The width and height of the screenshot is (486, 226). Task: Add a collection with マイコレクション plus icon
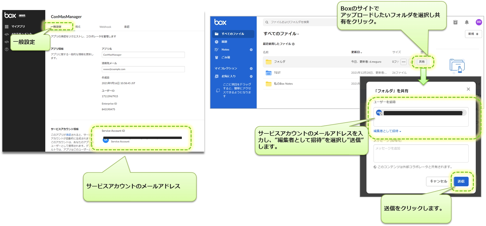point(251,69)
